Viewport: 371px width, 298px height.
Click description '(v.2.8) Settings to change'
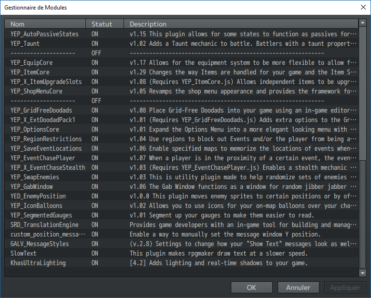coord(243,244)
